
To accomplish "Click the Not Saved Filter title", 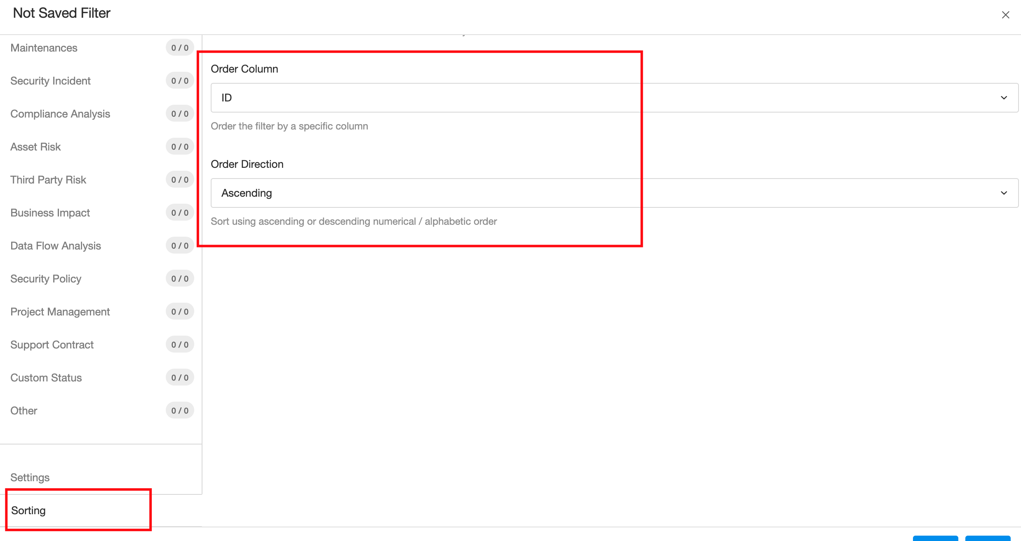I will click(62, 13).
